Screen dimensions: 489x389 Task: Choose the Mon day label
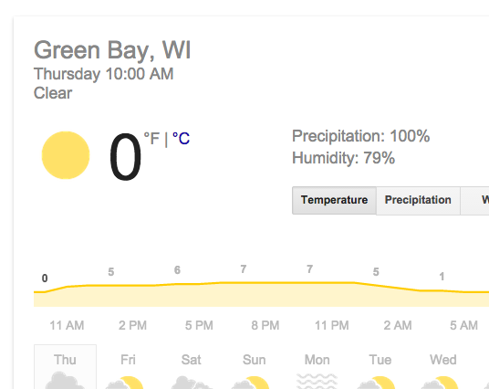point(317,360)
